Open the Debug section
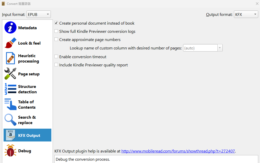The height and width of the screenshot is (163, 260). (27, 150)
